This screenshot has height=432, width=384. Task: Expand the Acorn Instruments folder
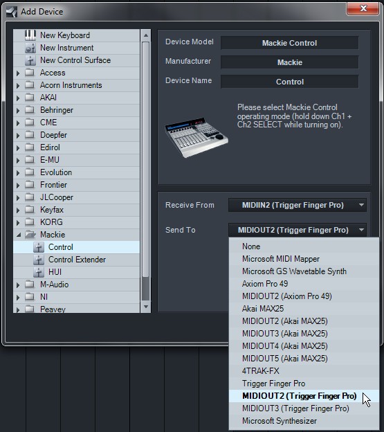pos(18,86)
